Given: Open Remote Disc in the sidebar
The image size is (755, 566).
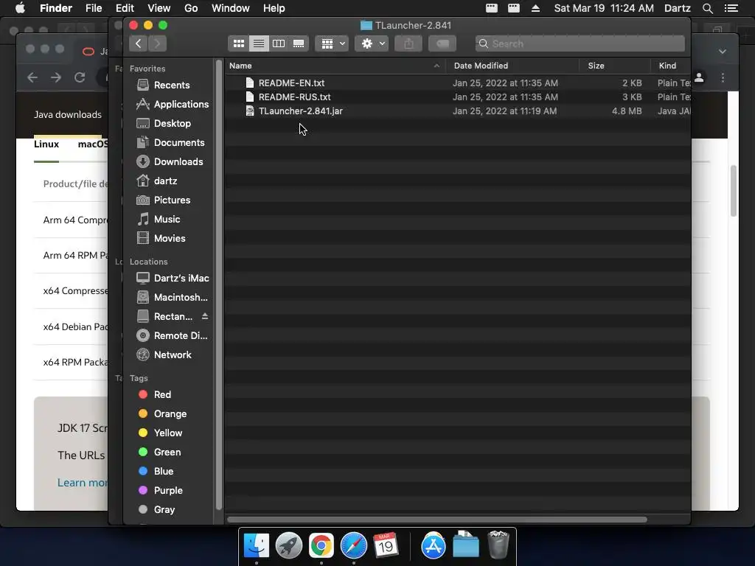Looking at the screenshot, I should 173,335.
